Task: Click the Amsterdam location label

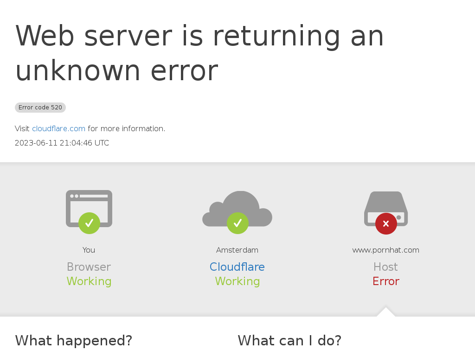Action: click(x=237, y=250)
